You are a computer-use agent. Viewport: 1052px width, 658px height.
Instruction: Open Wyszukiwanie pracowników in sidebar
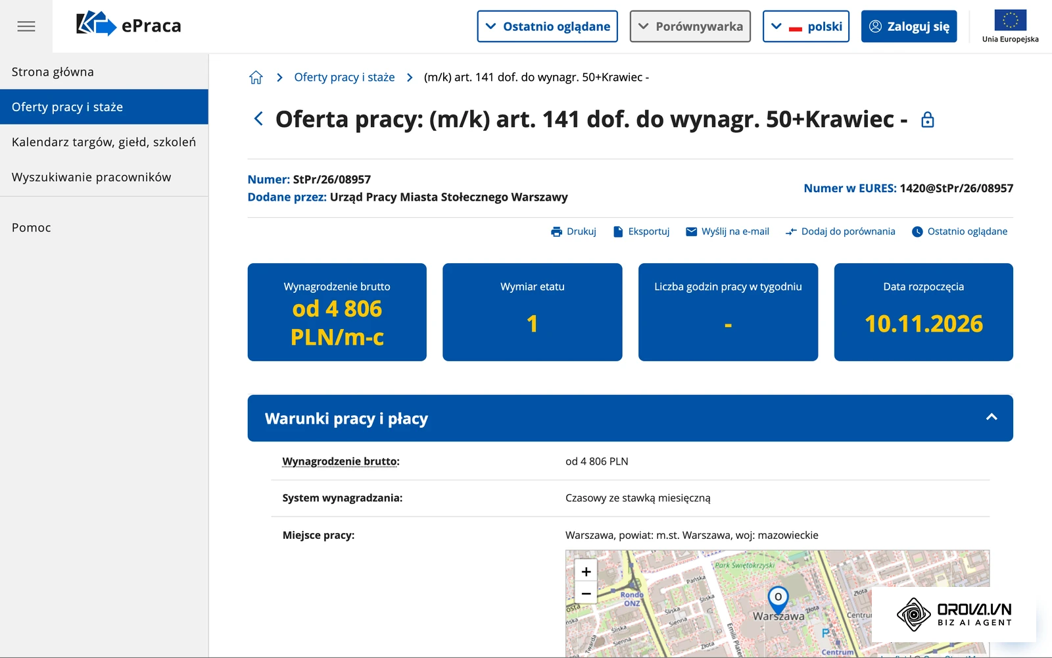(104, 177)
